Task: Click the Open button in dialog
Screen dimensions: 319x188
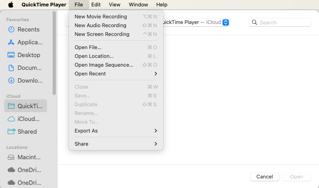Action: coord(296,176)
